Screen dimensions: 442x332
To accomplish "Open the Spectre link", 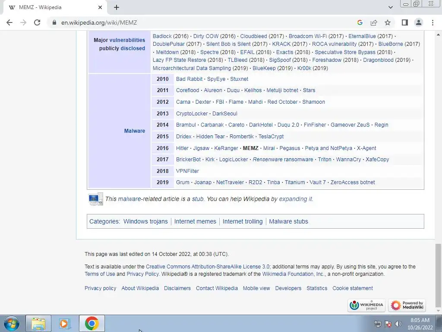I will (x=209, y=52).
